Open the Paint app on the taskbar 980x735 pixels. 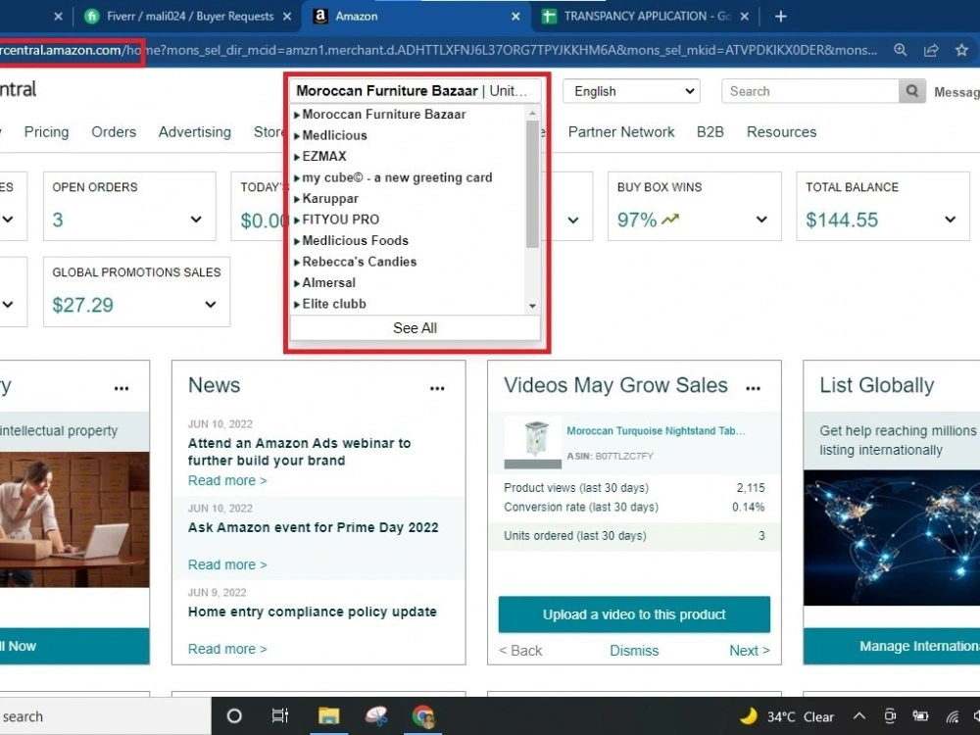pyautogui.click(x=376, y=716)
